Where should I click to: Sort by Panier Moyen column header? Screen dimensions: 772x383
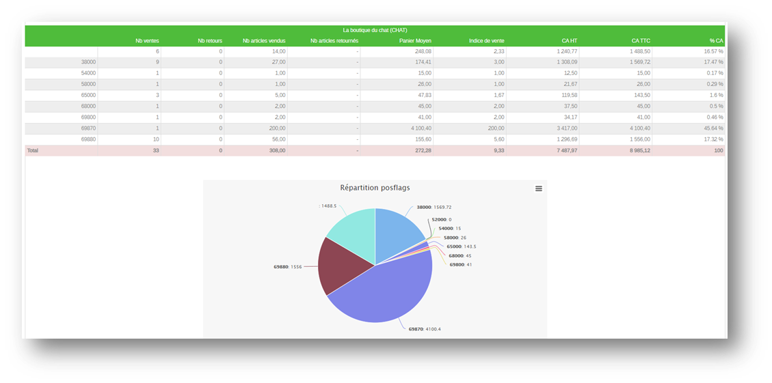tap(414, 41)
